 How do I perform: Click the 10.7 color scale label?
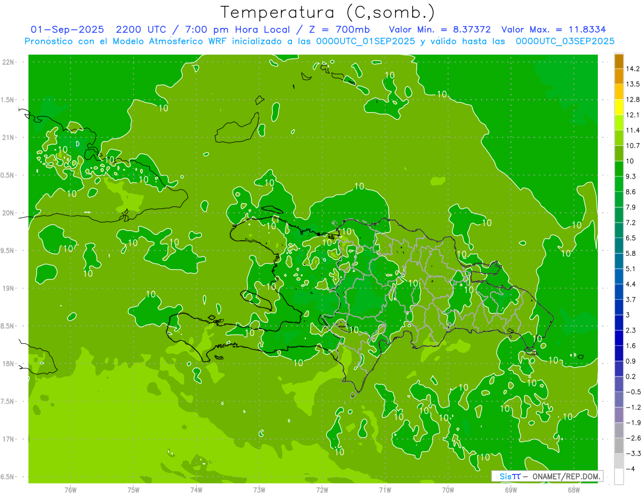click(x=633, y=146)
